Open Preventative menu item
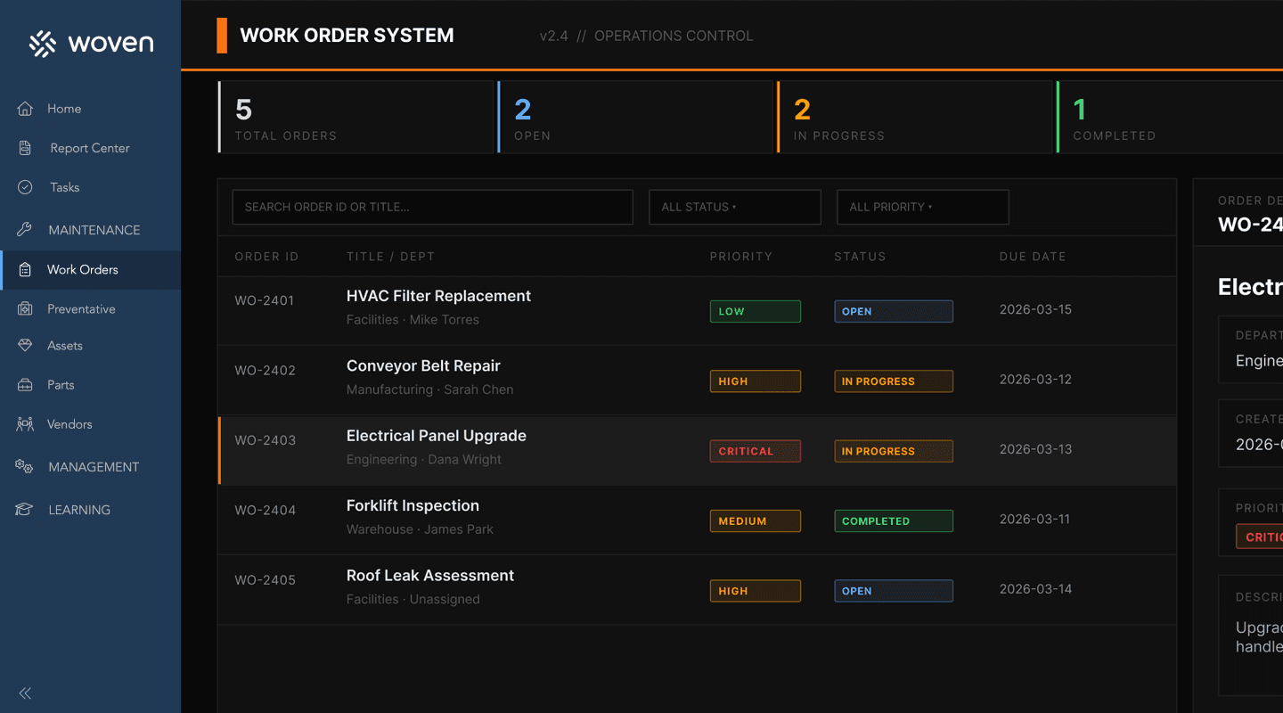This screenshot has height=713, width=1283. [x=90, y=308]
